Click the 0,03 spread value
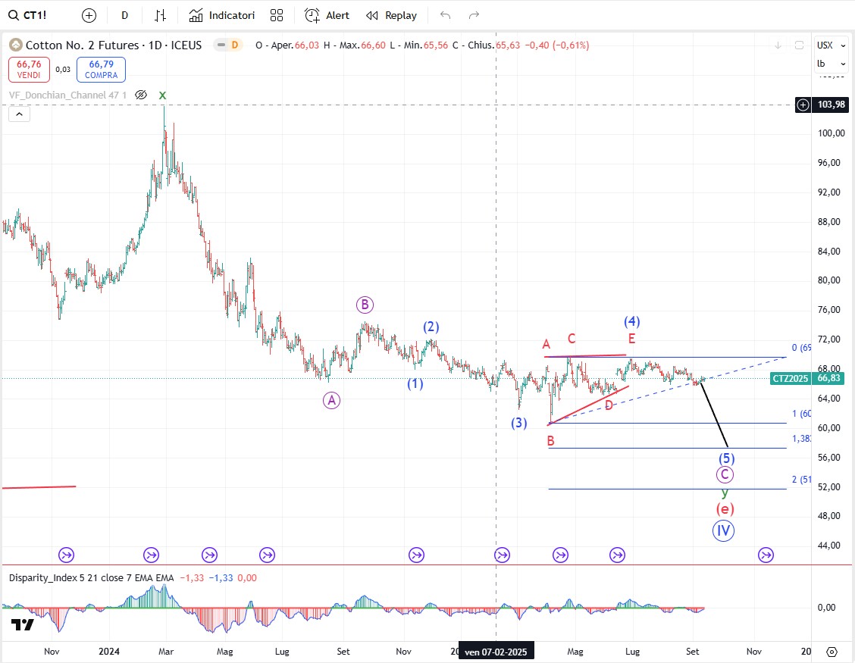The width and height of the screenshot is (855, 663). tap(63, 69)
